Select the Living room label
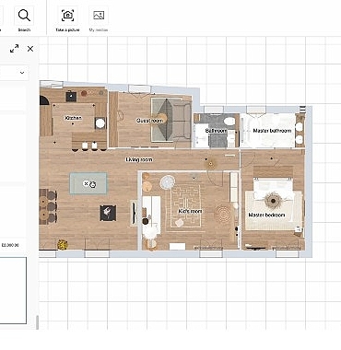The width and height of the screenshot is (341, 350). (139, 159)
